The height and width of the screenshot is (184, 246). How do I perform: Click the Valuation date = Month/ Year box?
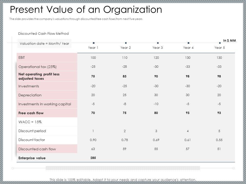44,43
